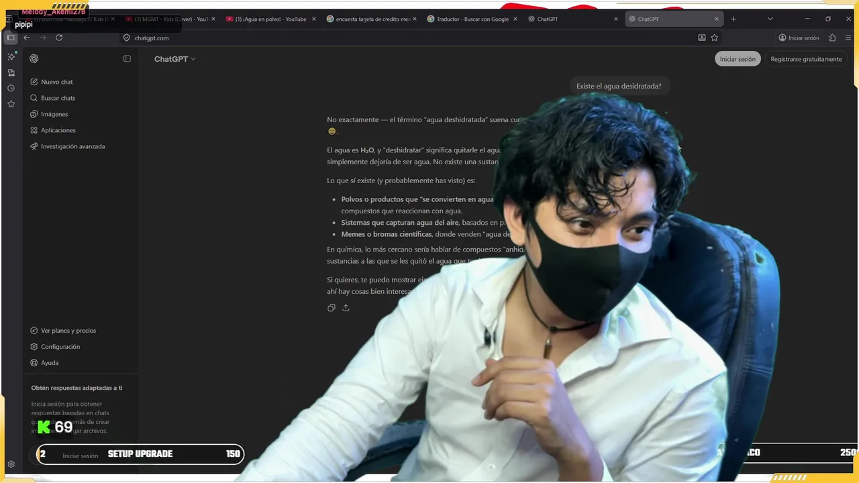The height and width of the screenshot is (483, 859).
Task: Open the synced tabs icon in browser sidebar
Action: [11, 72]
